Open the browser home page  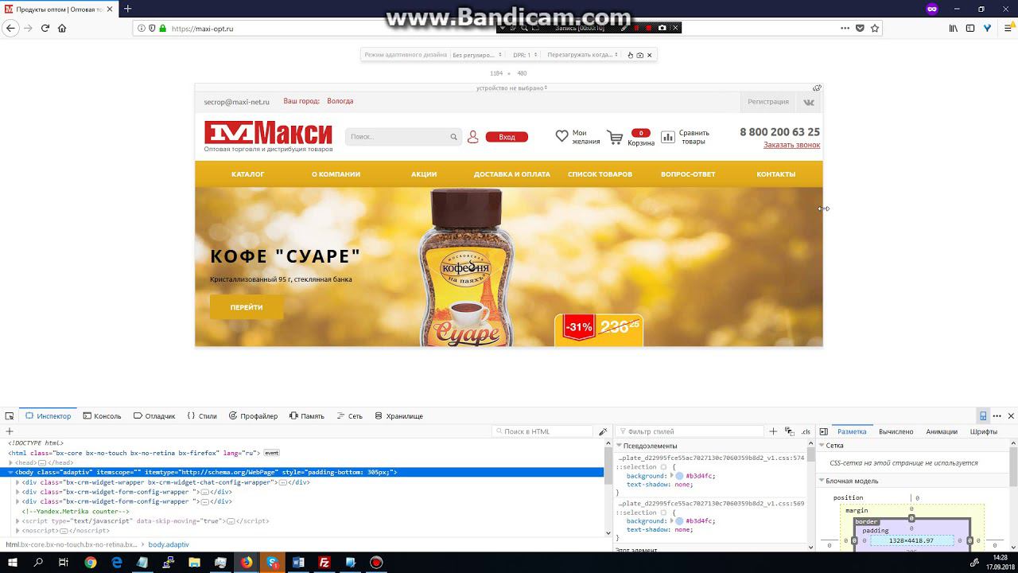tap(62, 28)
